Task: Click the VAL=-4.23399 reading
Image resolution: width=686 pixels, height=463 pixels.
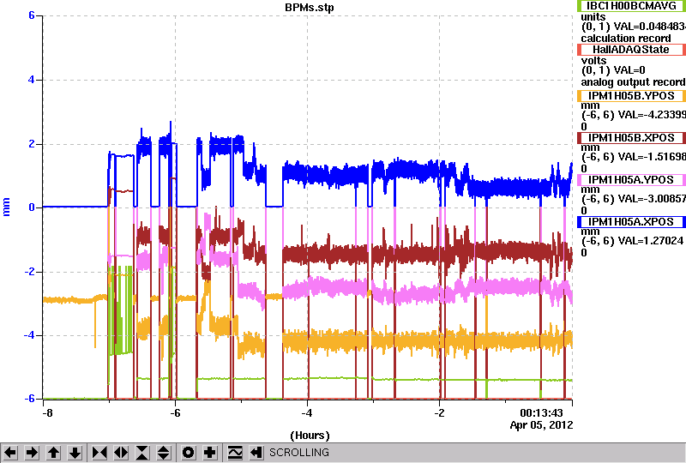Action: click(650, 115)
